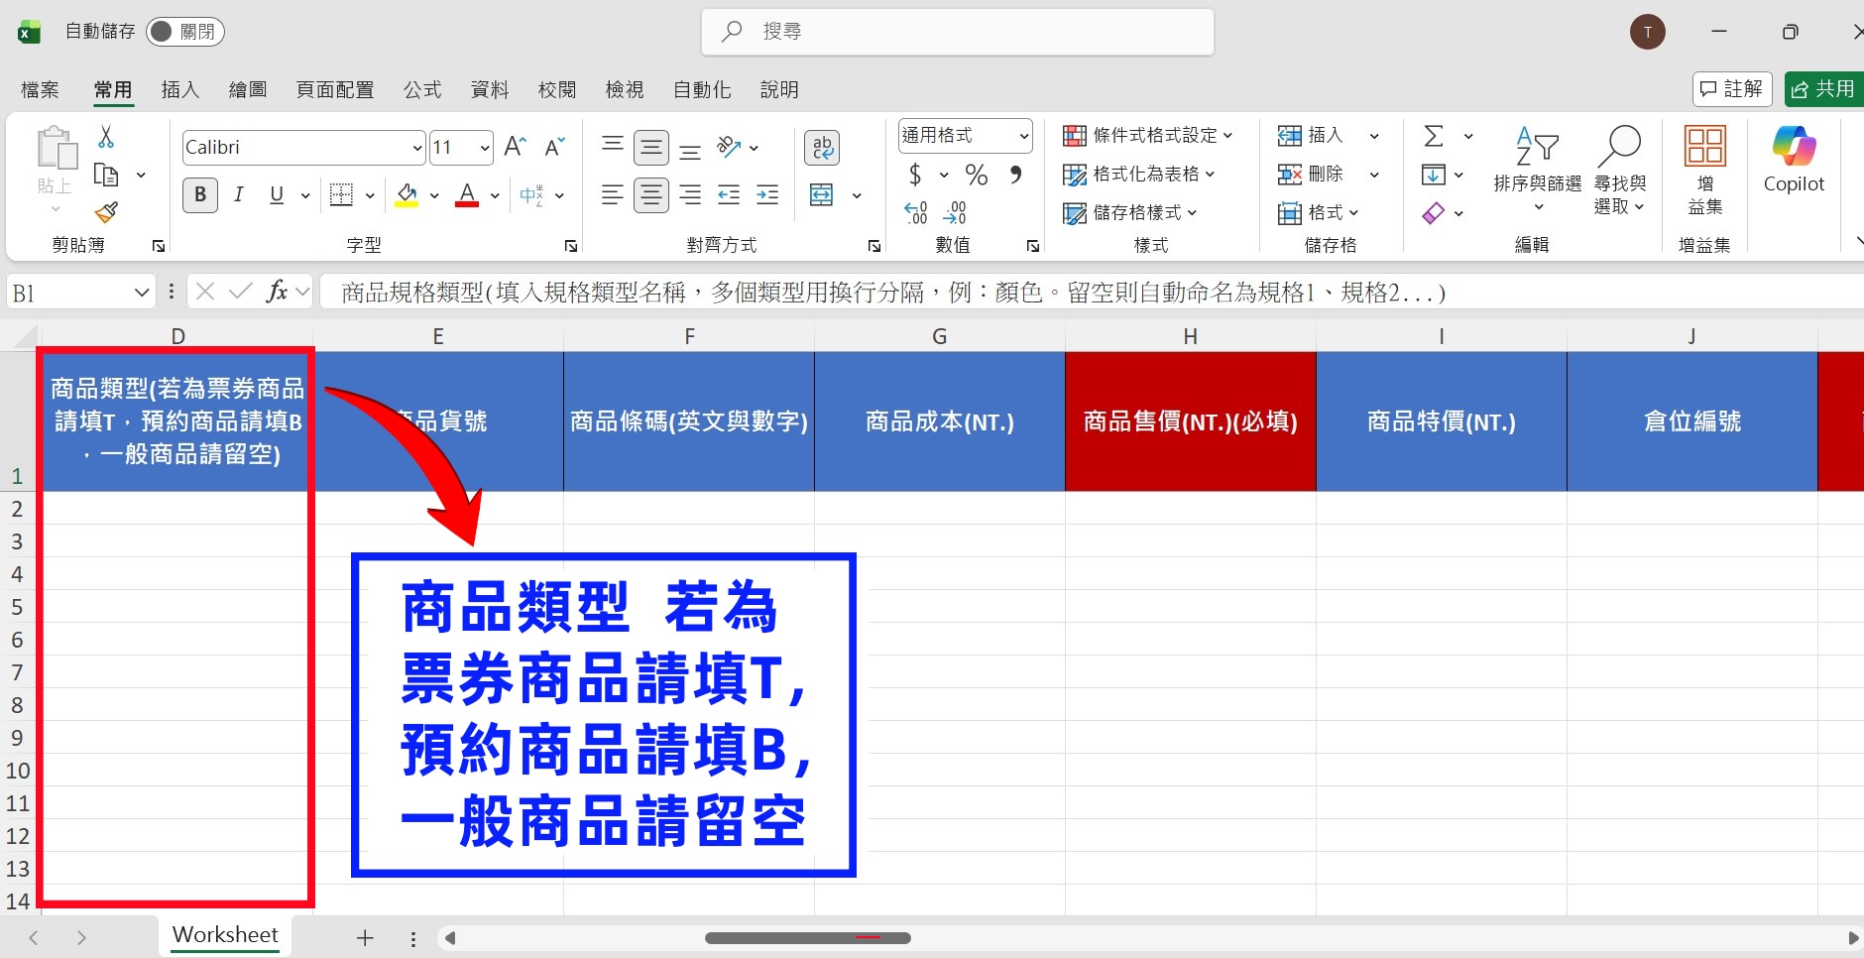The height and width of the screenshot is (958, 1864).
Task: Click the Copy icon in clipboard group
Action: pyautogui.click(x=106, y=176)
